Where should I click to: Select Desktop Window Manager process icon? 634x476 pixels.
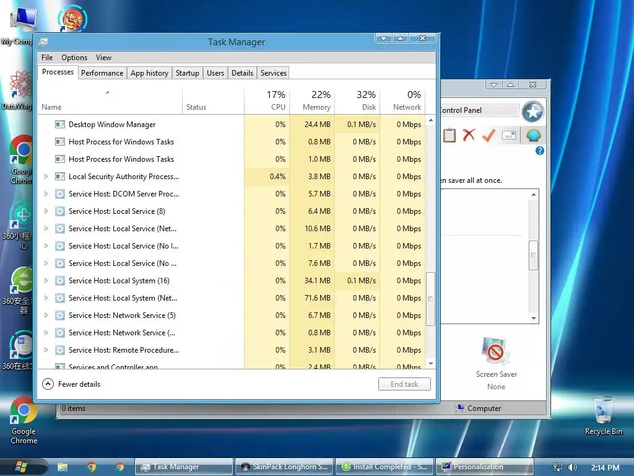tap(60, 124)
